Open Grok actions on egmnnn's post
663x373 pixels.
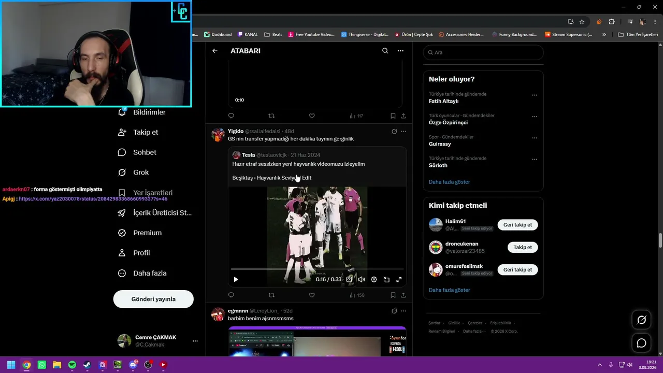[394, 311]
